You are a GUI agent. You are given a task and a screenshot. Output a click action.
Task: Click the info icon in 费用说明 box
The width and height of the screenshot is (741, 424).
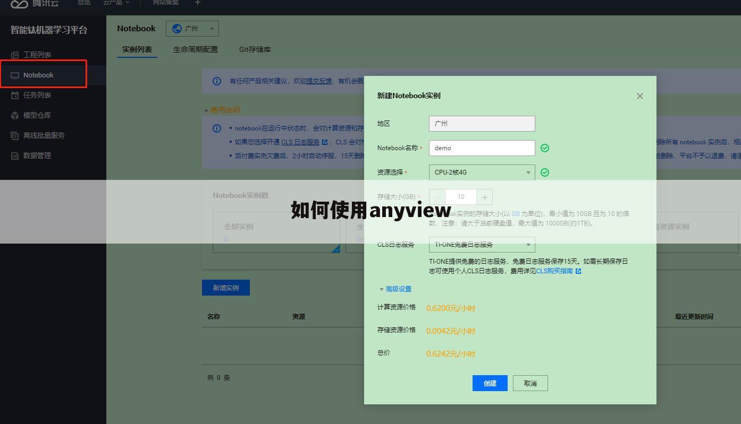tap(217, 128)
